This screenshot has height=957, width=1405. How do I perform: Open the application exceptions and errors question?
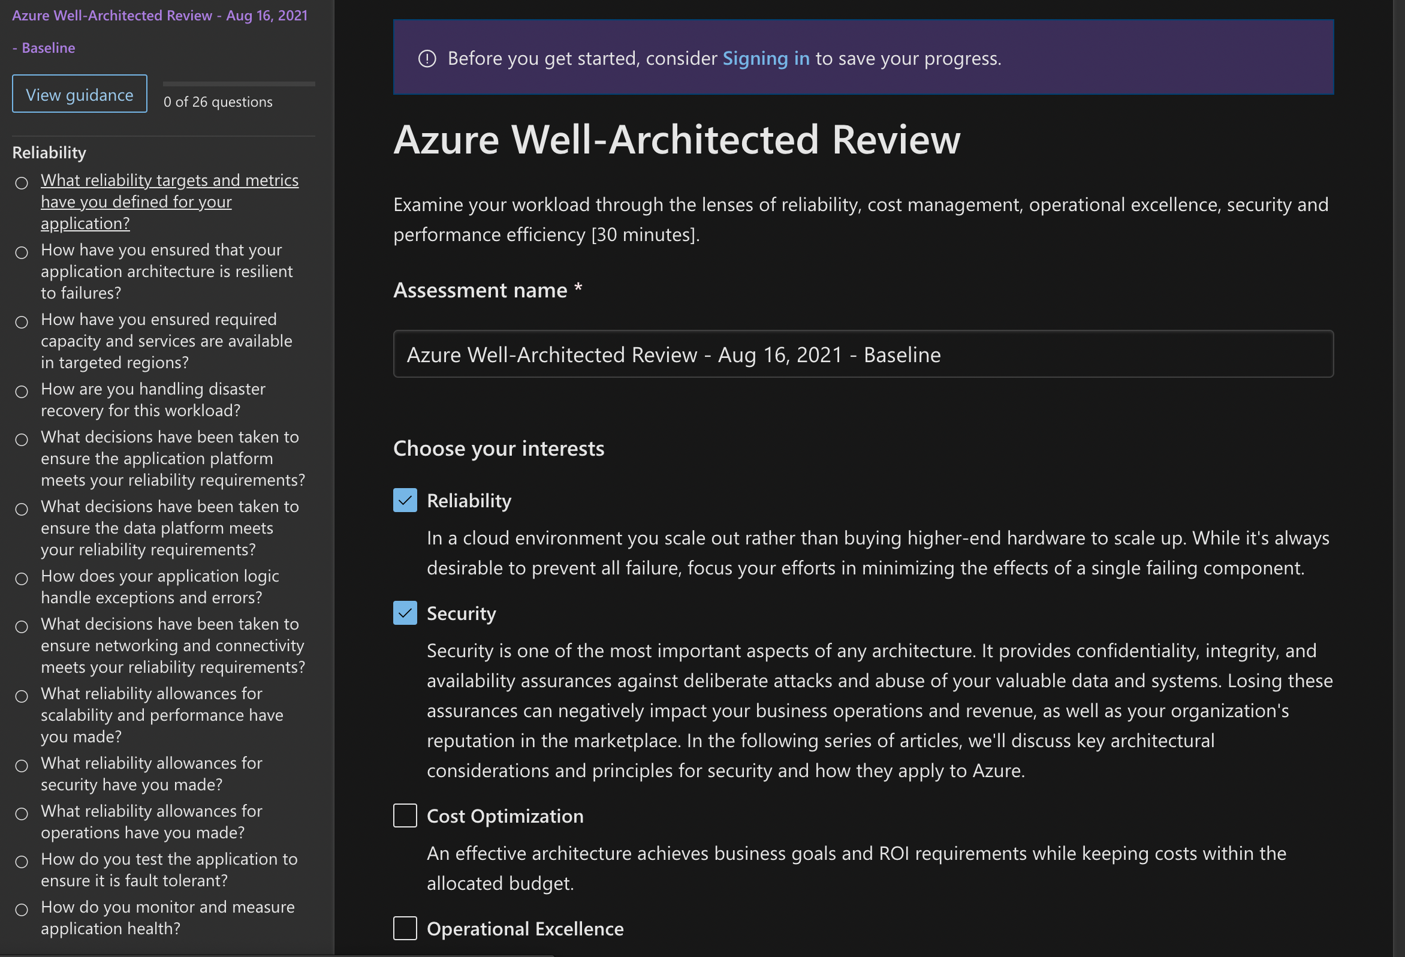(160, 586)
